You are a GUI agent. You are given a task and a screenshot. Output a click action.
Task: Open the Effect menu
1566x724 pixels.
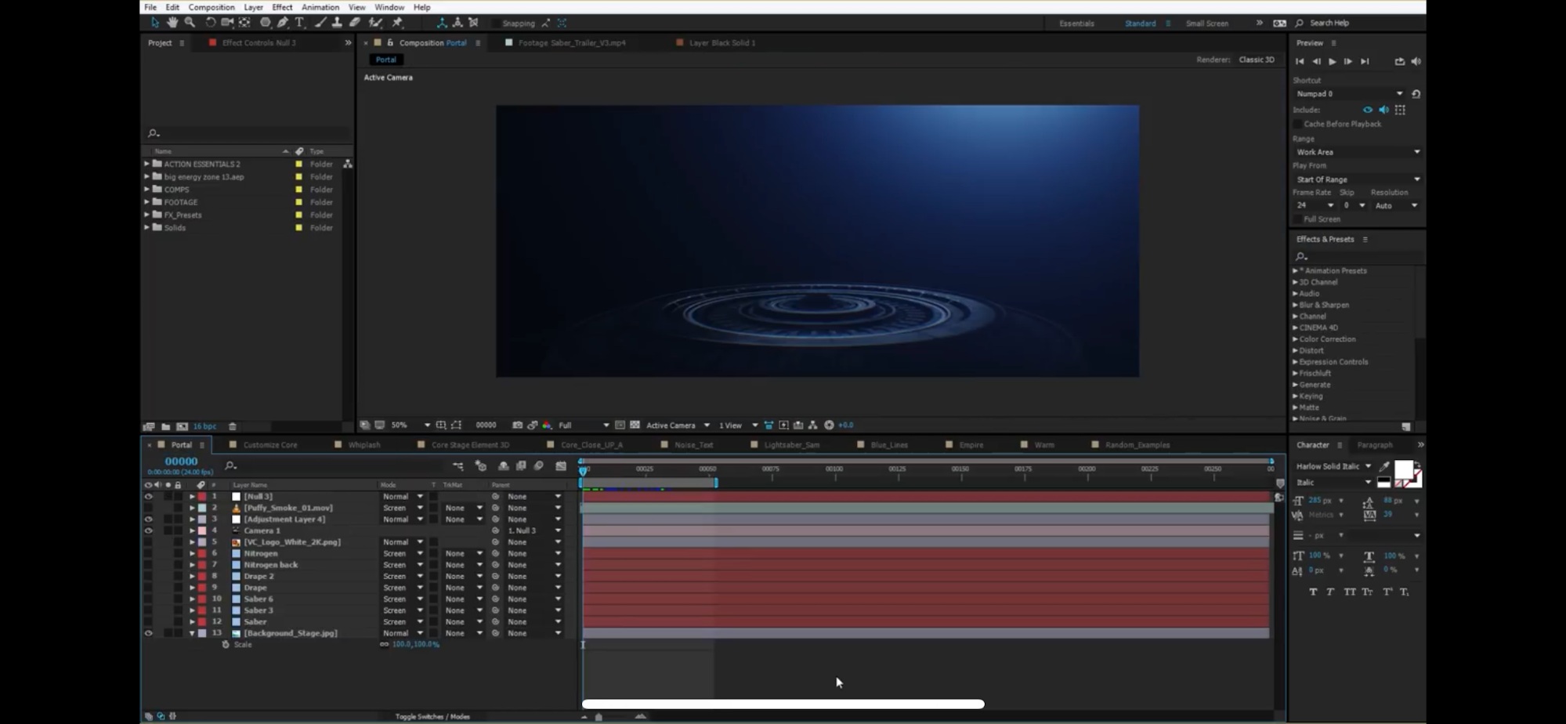[282, 7]
